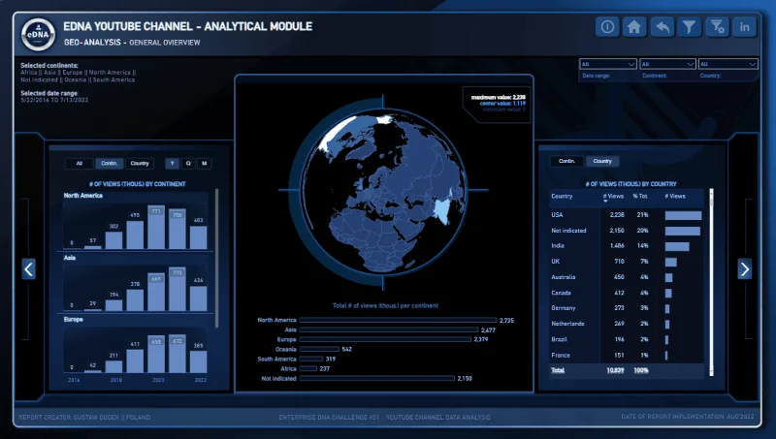
Task: Click the Not indicated table row
Action: (627, 231)
